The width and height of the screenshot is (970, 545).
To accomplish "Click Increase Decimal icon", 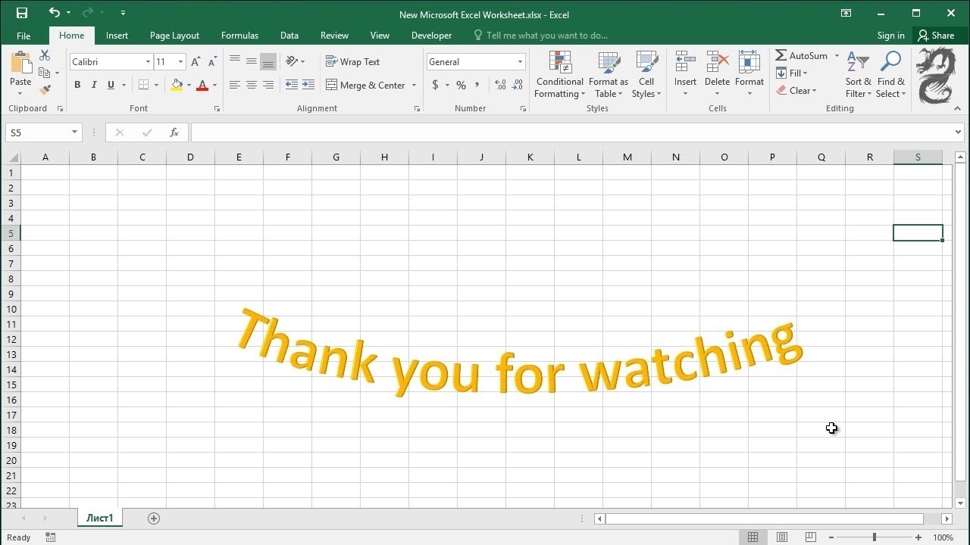I will coord(500,85).
